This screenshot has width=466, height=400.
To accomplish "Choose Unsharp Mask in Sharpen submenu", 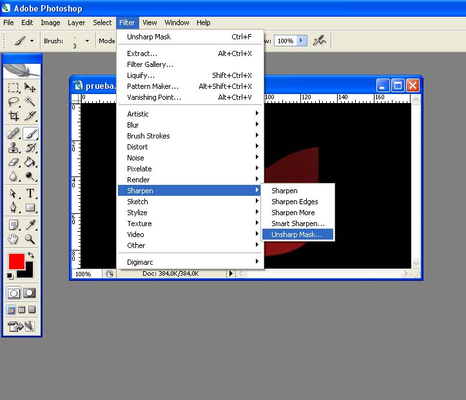I will [298, 234].
